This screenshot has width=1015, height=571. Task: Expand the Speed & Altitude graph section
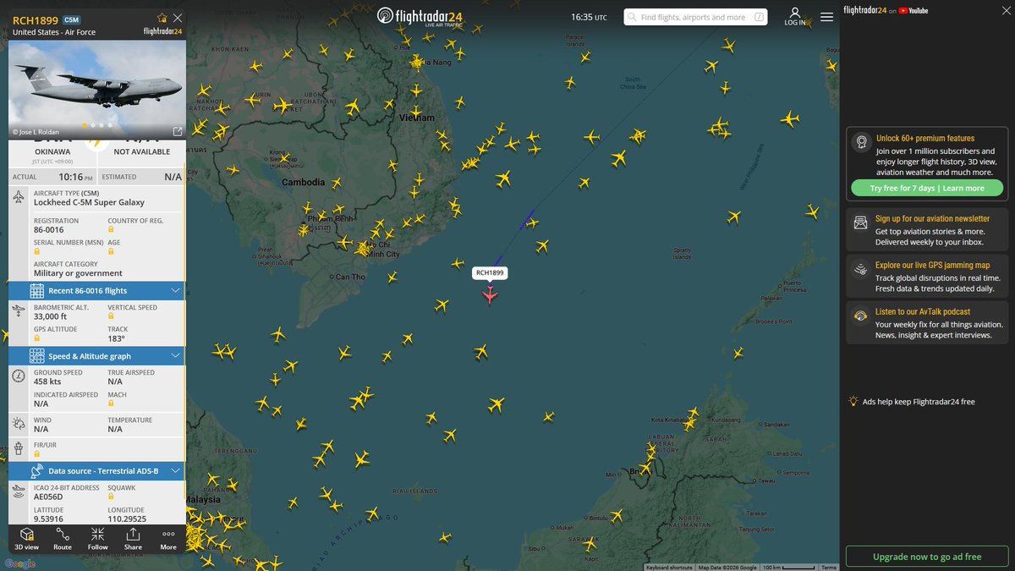tap(97, 356)
